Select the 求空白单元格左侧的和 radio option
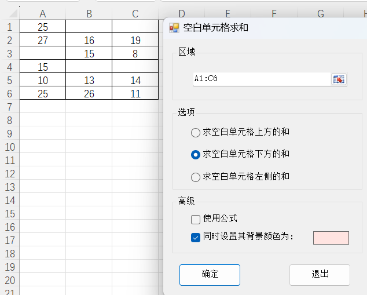367x295 pixels. click(196, 177)
